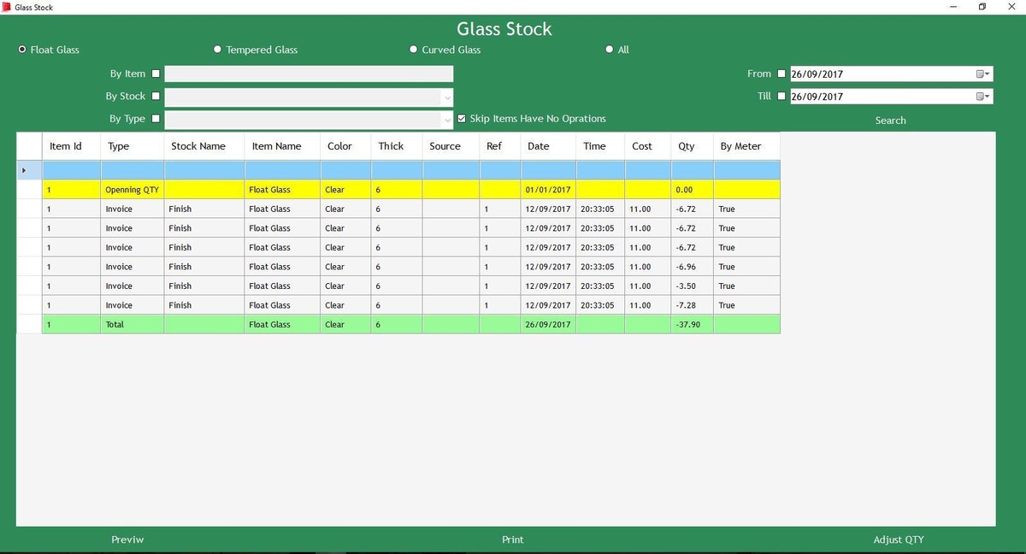The width and height of the screenshot is (1026, 554).
Task: Click the Print button
Action: [x=512, y=539]
